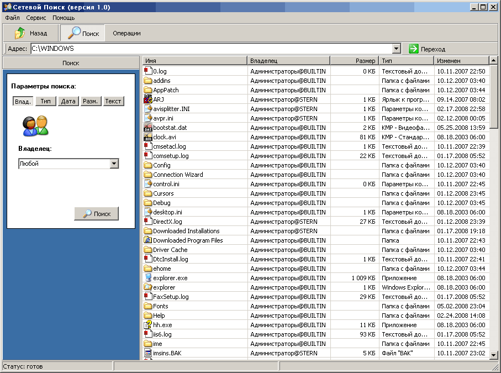This screenshot has width=501, height=373.
Task: Click the Назад back arrow icon
Action: [x=20, y=33]
